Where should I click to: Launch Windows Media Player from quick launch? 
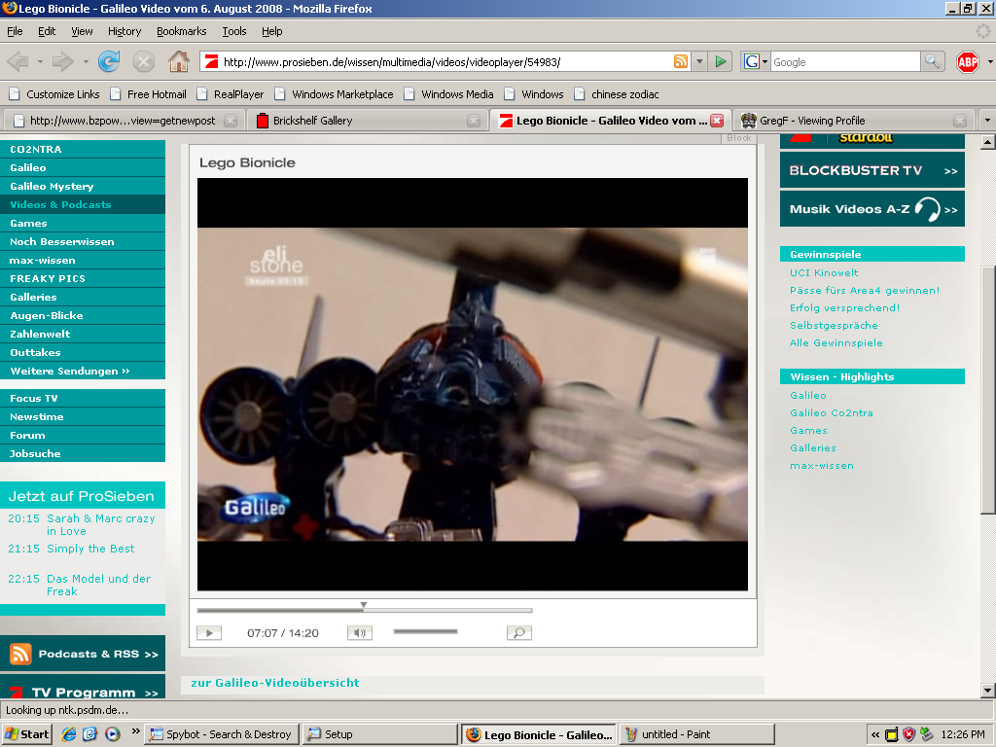113,734
